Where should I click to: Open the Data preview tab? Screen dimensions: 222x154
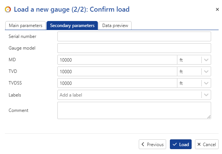[x=115, y=26]
